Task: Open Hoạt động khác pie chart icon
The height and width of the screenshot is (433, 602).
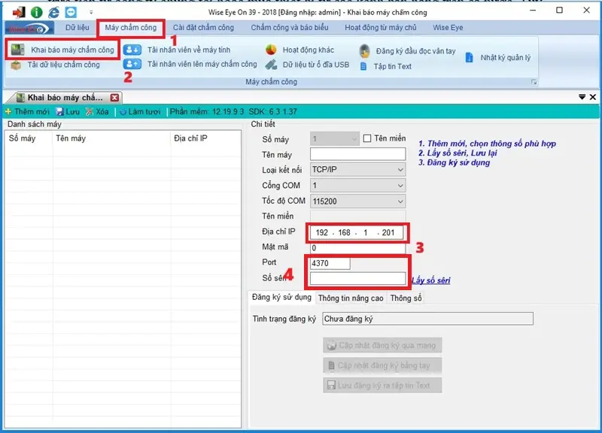Action: pyautogui.click(x=272, y=50)
